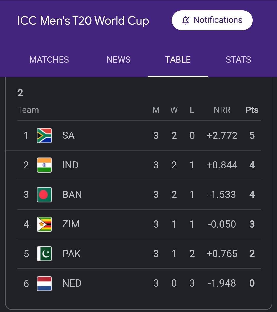Click the Pts column header
The width and height of the screenshot is (277, 312).
click(252, 110)
